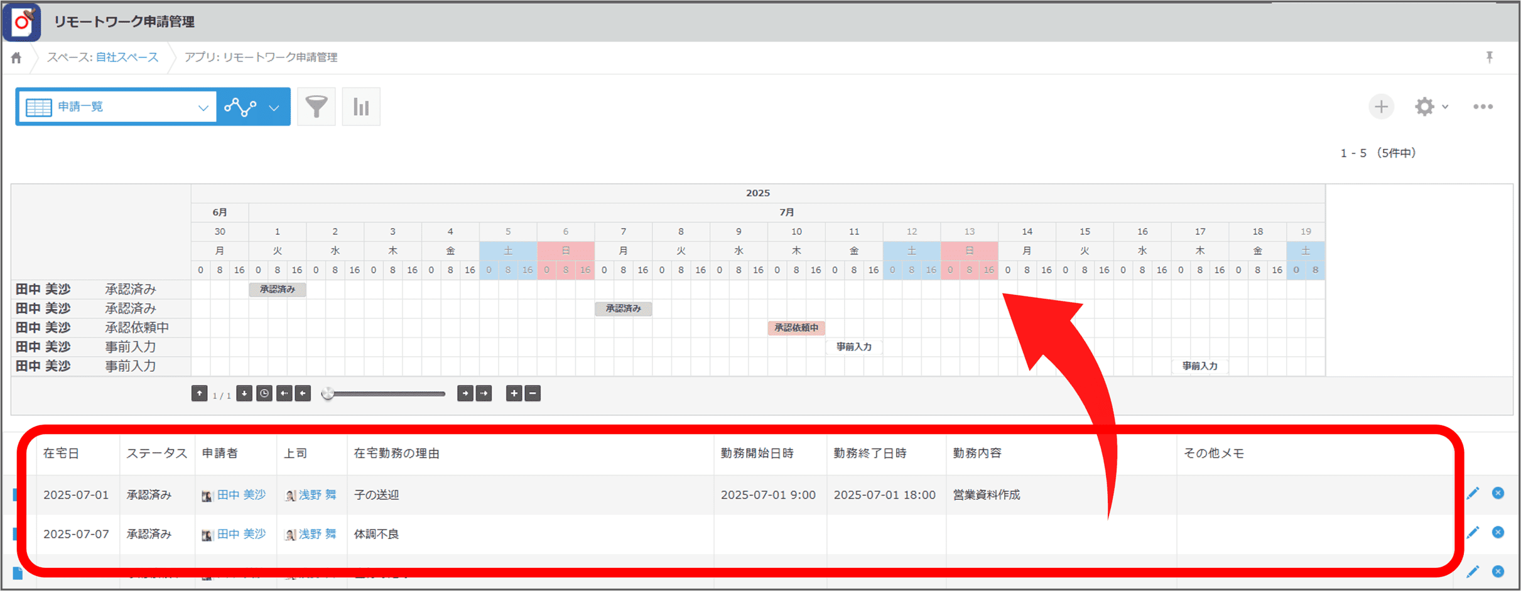Open the 自社スペース space link
This screenshot has height=591, width=1521.
(x=127, y=57)
